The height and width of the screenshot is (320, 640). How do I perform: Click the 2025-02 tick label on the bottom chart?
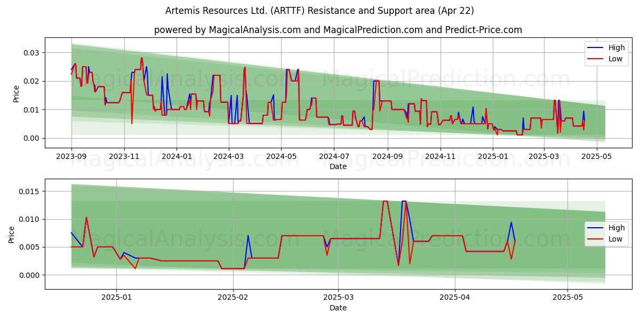tap(234, 298)
